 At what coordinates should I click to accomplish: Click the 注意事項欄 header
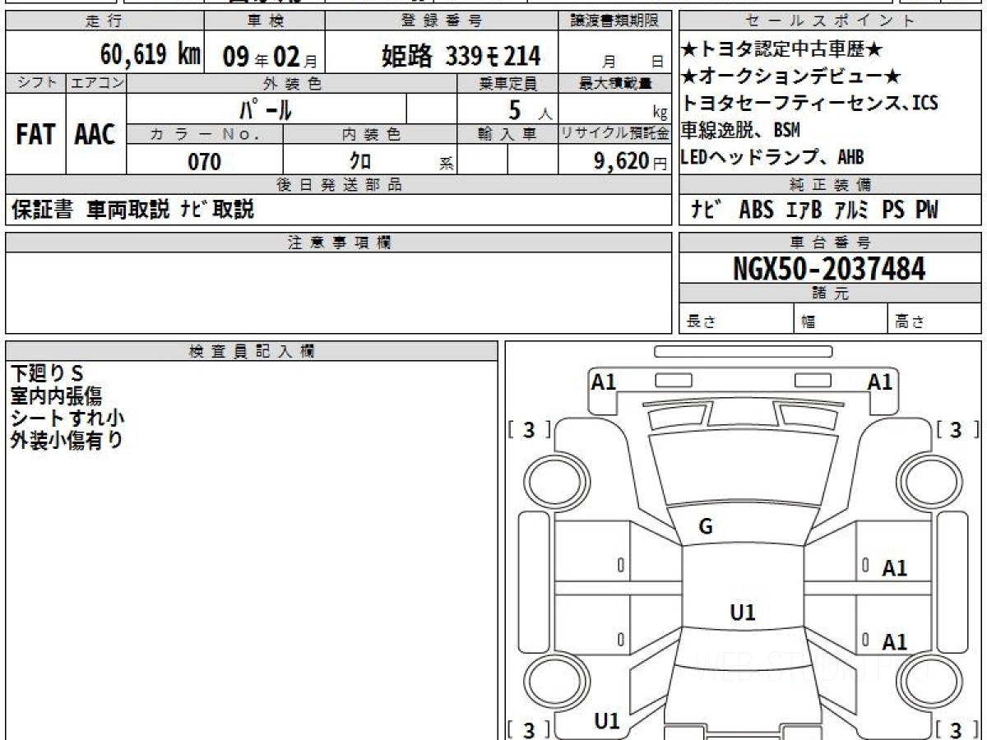(x=338, y=243)
